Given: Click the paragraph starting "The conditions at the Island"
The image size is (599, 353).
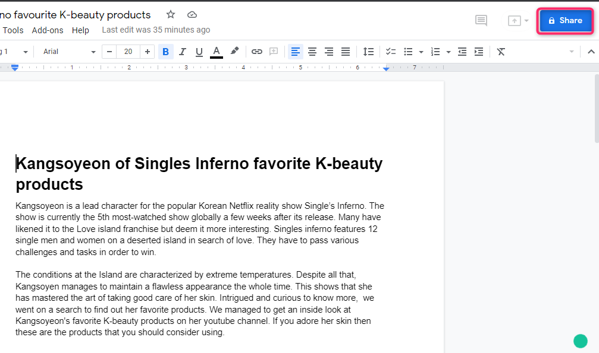Looking at the screenshot, I should click(195, 303).
